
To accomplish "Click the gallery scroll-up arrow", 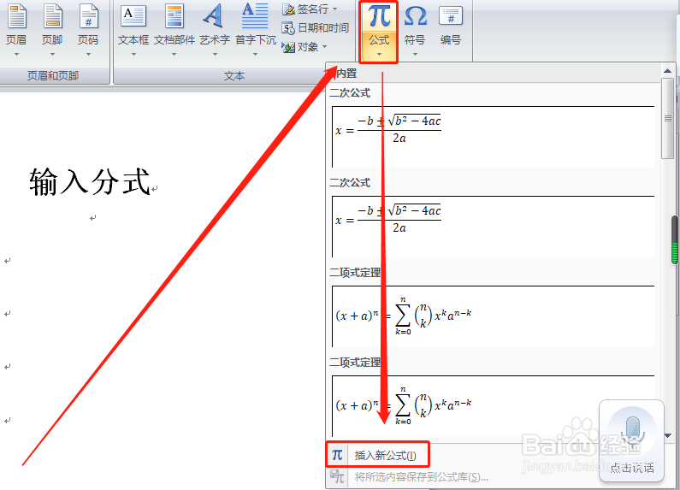I will tap(667, 70).
